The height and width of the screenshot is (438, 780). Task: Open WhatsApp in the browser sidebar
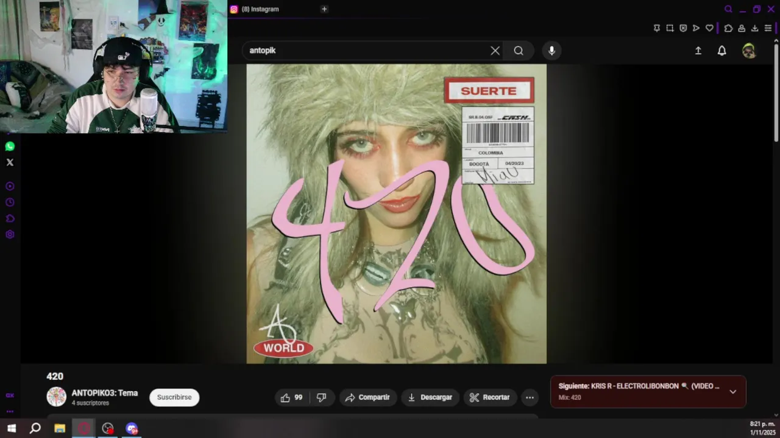(x=10, y=147)
